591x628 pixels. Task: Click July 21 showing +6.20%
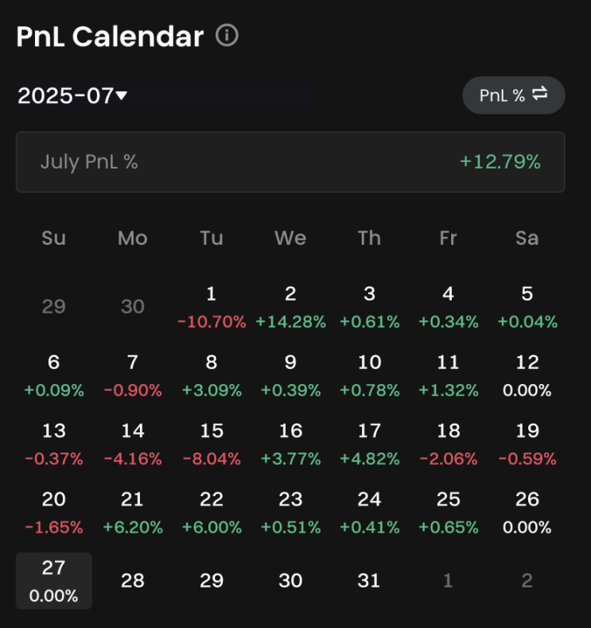coord(132,512)
